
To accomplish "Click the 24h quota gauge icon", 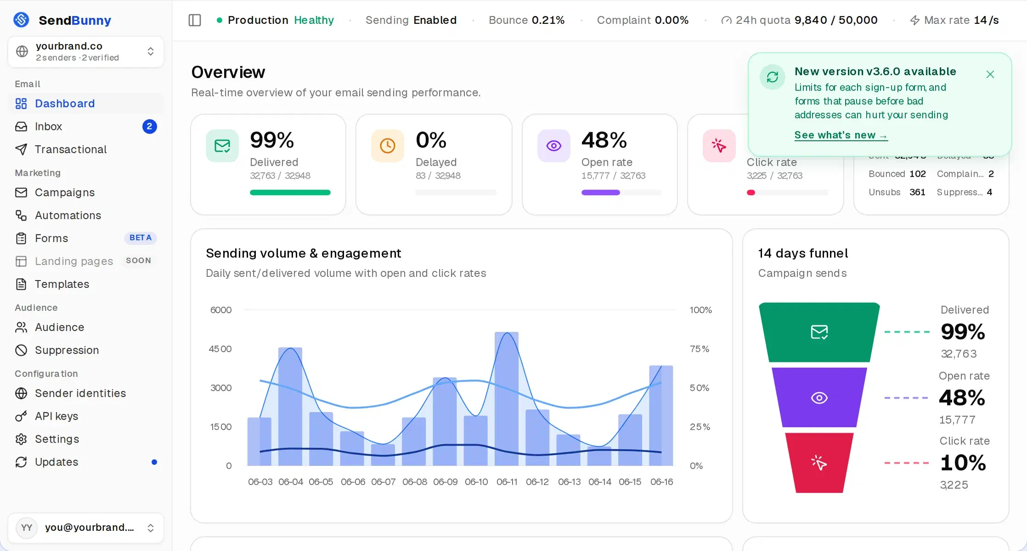I will [x=726, y=21].
